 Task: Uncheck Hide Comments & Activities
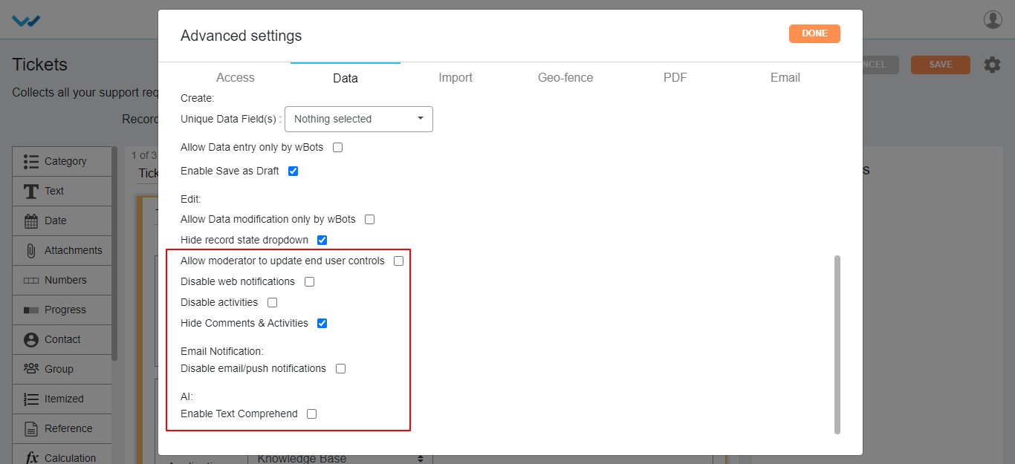coord(322,323)
